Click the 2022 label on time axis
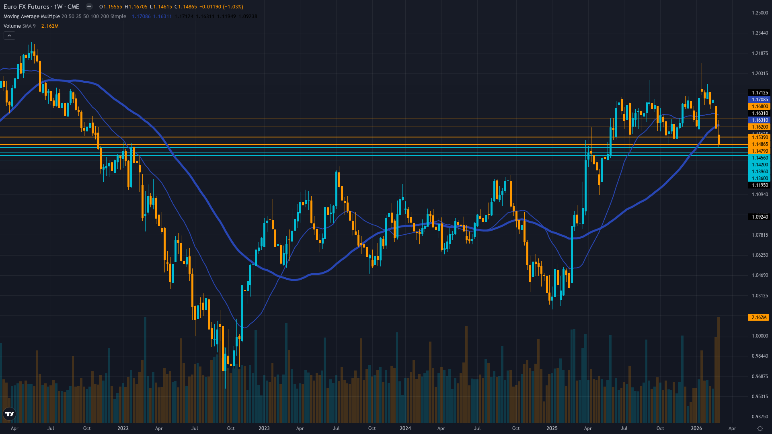Viewport: 772px width, 434px height. (123, 428)
